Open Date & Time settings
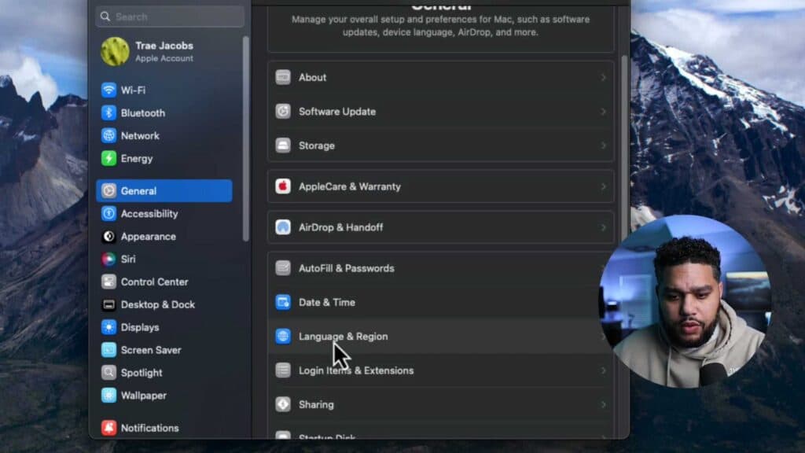Image resolution: width=805 pixels, height=453 pixels. 440,302
